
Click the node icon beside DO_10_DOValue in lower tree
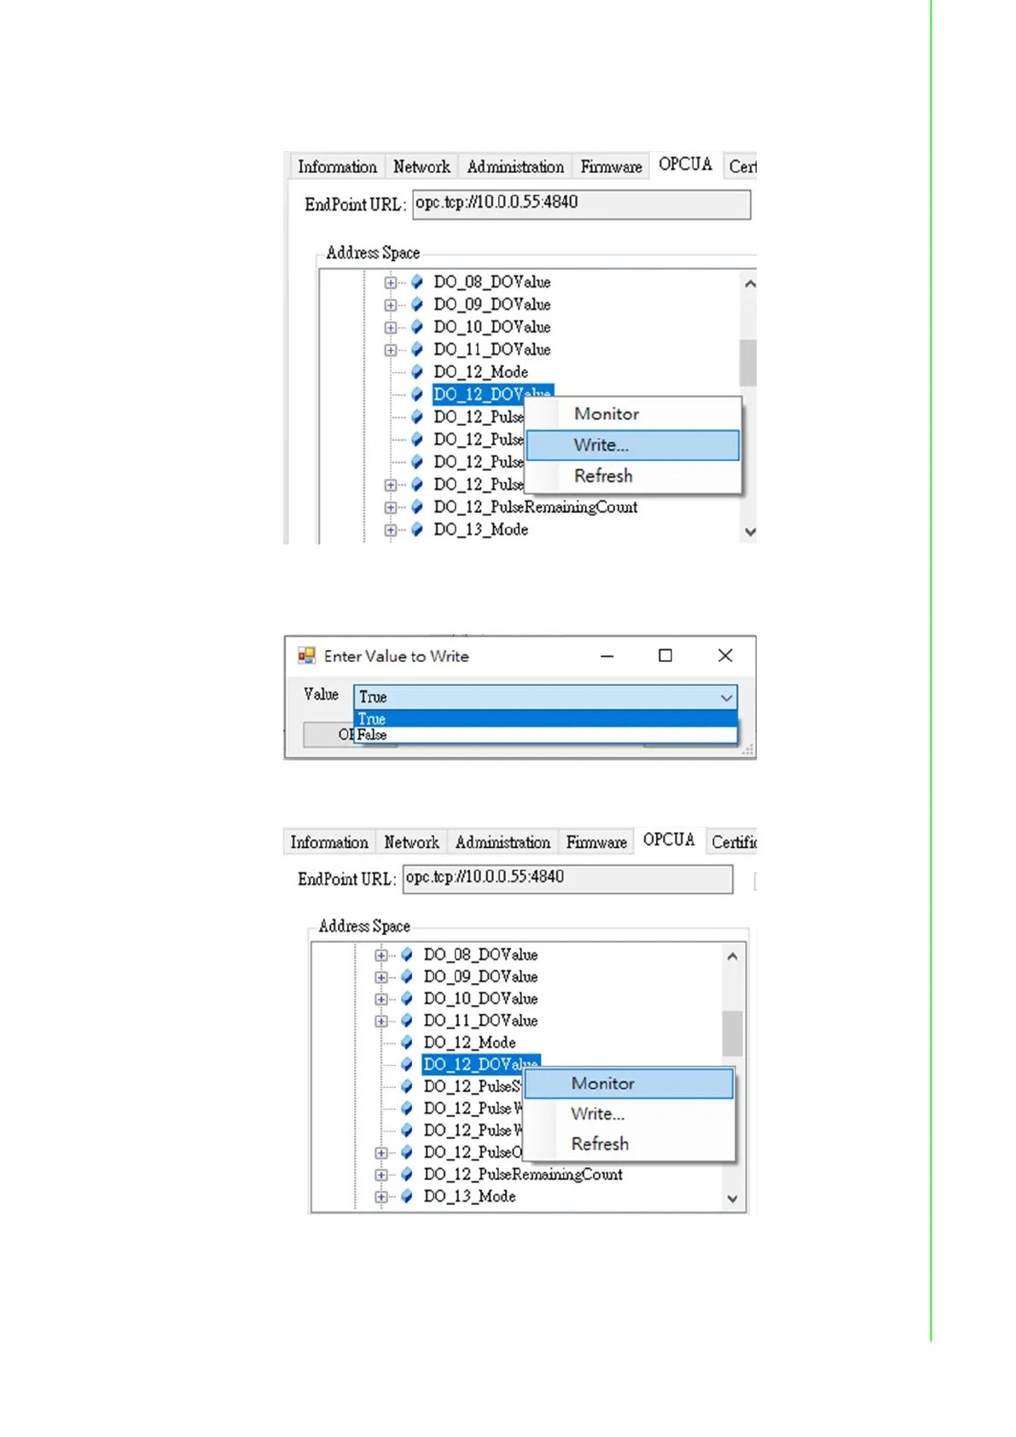pos(407,999)
